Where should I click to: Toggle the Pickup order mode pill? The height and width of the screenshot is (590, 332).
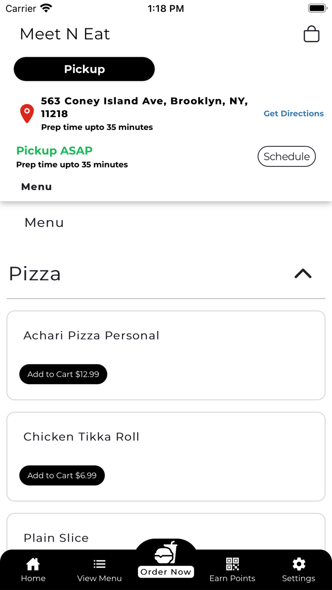click(x=84, y=69)
